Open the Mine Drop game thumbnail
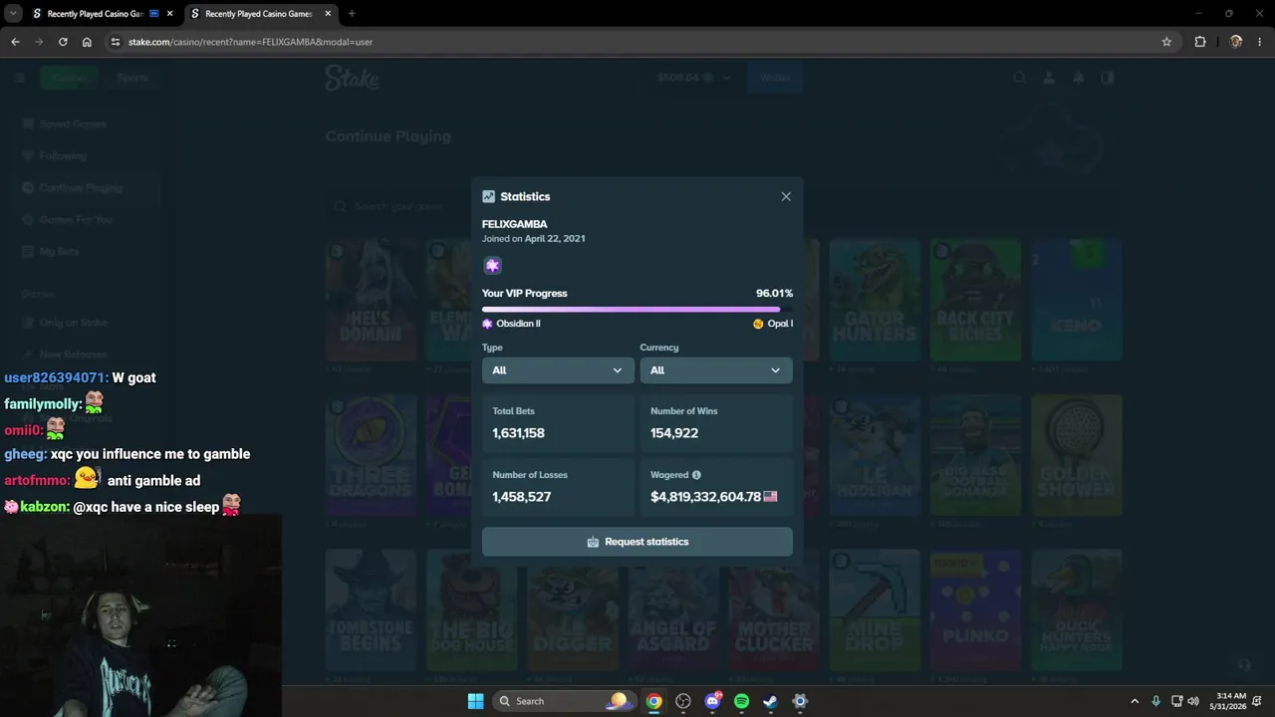Image resolution: width=1275 pixels, height=717 pixels. [874, 610]
